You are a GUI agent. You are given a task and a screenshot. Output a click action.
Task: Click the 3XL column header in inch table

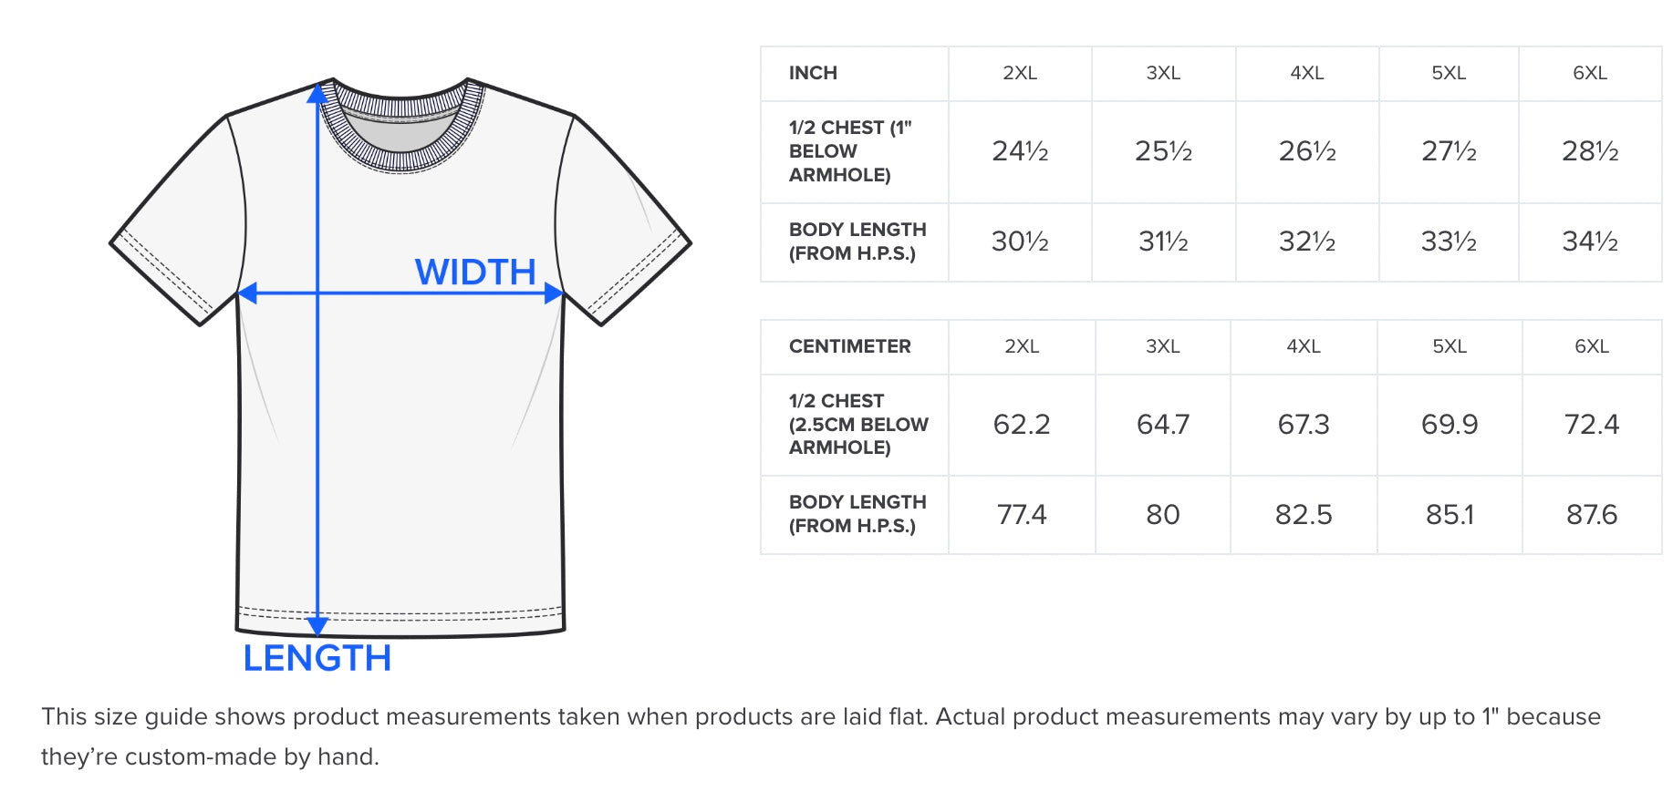[1163, 73]
